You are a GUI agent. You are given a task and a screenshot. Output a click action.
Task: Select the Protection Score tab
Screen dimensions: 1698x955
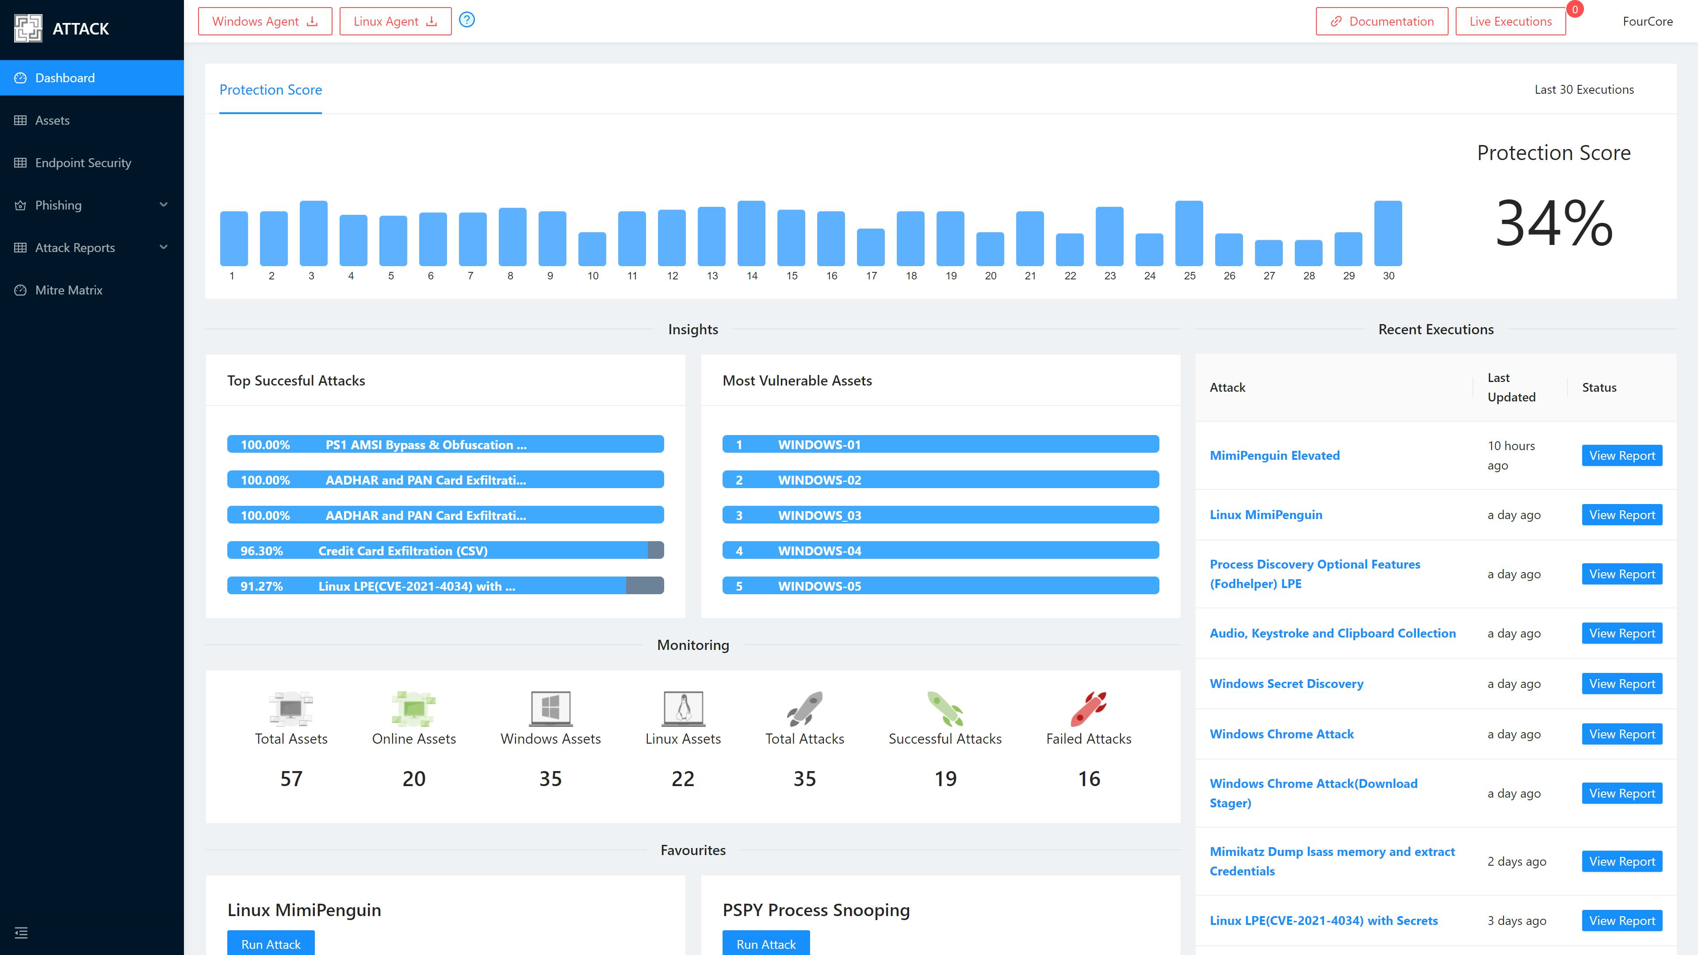(x=270, y=90)
